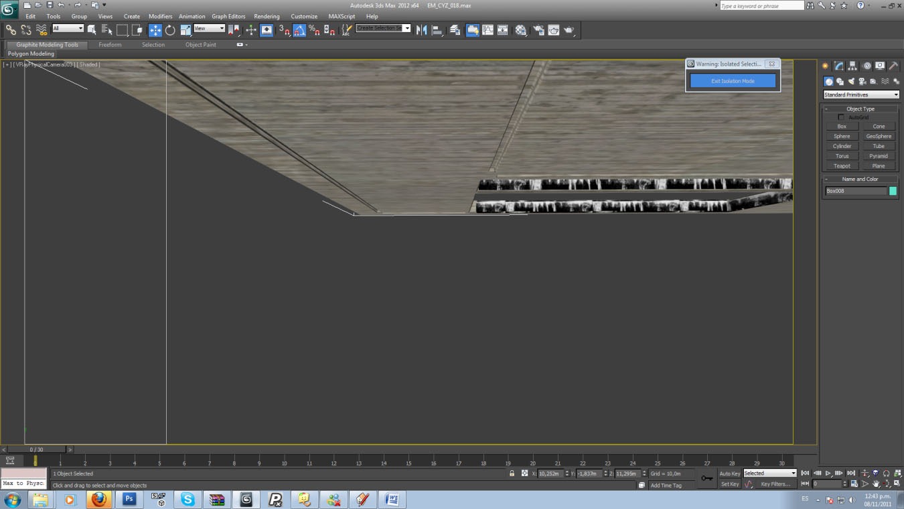This screenshot has height=509, width=904.
Task: Create a Box primitive button
Action: pos(842,126)
